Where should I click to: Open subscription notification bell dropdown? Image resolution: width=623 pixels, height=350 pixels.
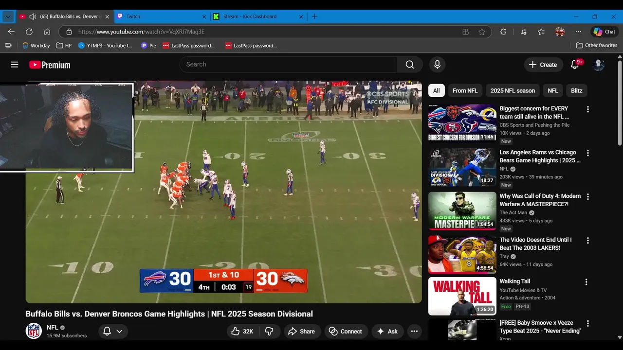pos(113,332)
